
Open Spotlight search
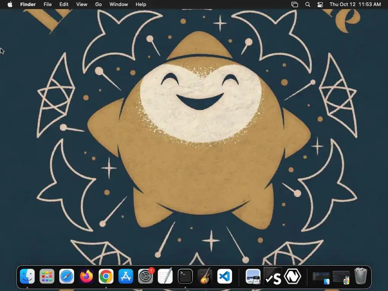pyautogui.click(x=308, y=5)
